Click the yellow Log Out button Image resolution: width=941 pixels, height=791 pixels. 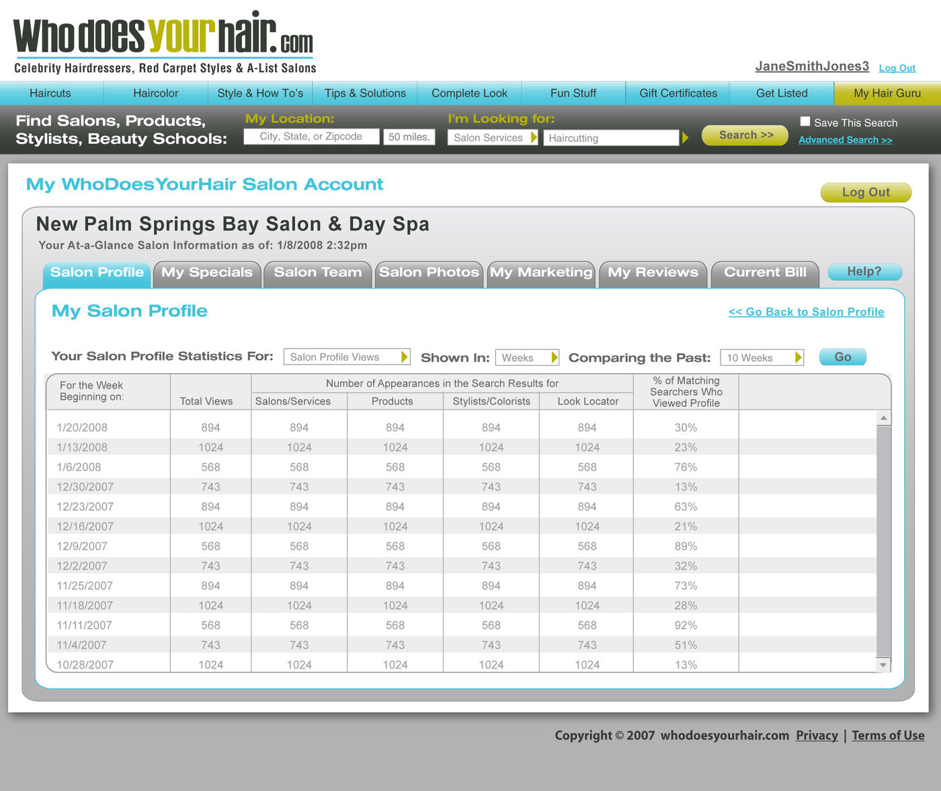(x=866, y=192)
